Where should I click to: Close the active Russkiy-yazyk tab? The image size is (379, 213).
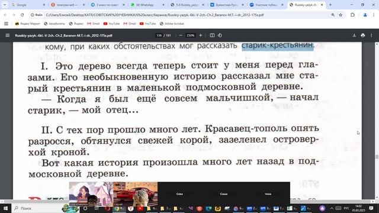click(322, 5)
